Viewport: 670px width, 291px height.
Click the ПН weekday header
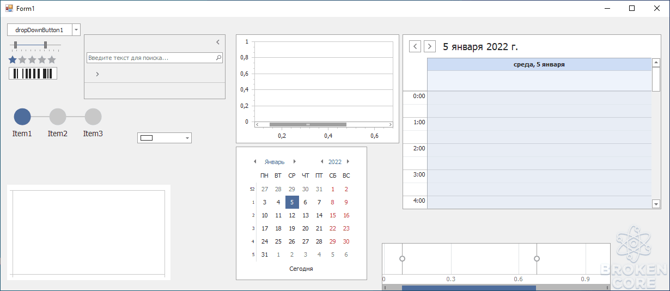click(265, 175)
